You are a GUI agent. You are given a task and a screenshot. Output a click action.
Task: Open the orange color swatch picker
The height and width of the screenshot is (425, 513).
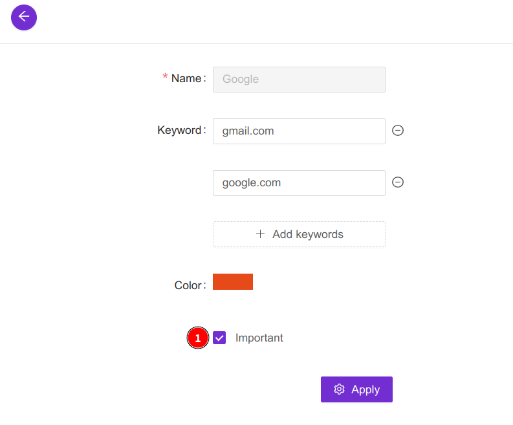click(233, 281)
